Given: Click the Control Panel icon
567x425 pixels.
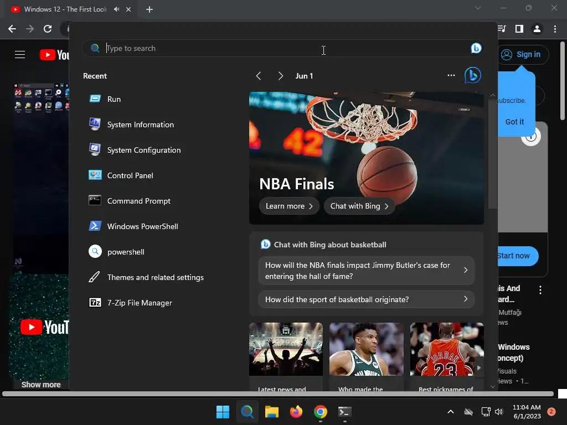Looking at the screenshot, I should [x=95, y=175].
